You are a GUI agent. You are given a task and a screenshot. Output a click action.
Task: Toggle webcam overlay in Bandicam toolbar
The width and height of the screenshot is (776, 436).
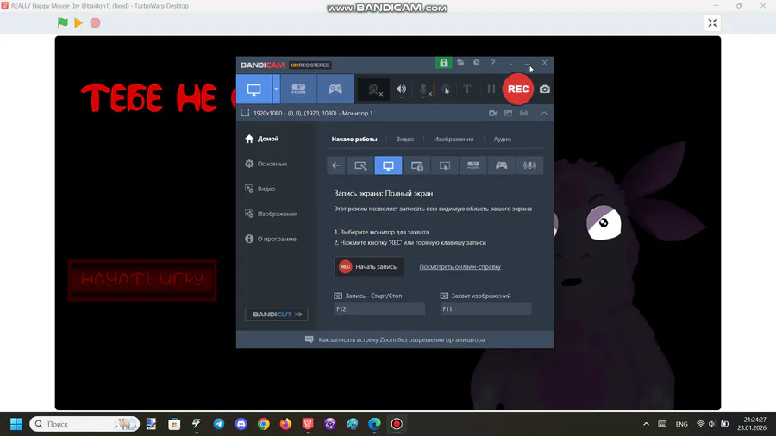[373, 90]
